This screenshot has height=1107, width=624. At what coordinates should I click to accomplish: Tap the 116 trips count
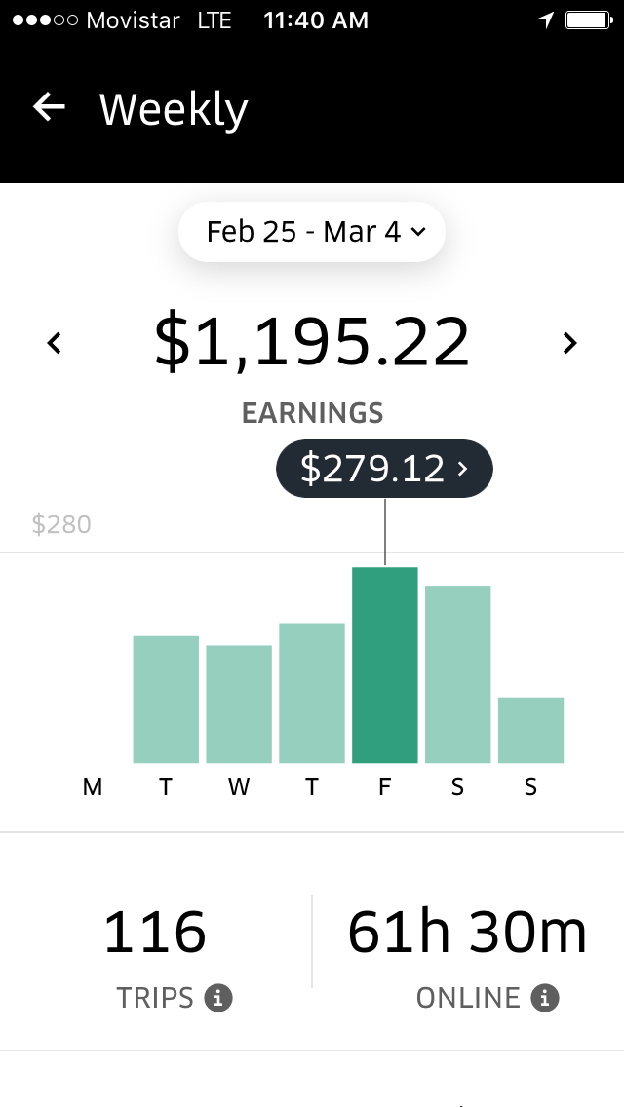[155, 933]
